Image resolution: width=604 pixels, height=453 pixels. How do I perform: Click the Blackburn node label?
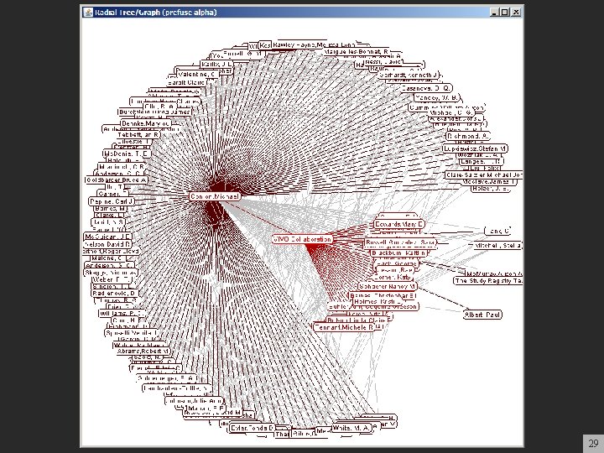(398, 253)
